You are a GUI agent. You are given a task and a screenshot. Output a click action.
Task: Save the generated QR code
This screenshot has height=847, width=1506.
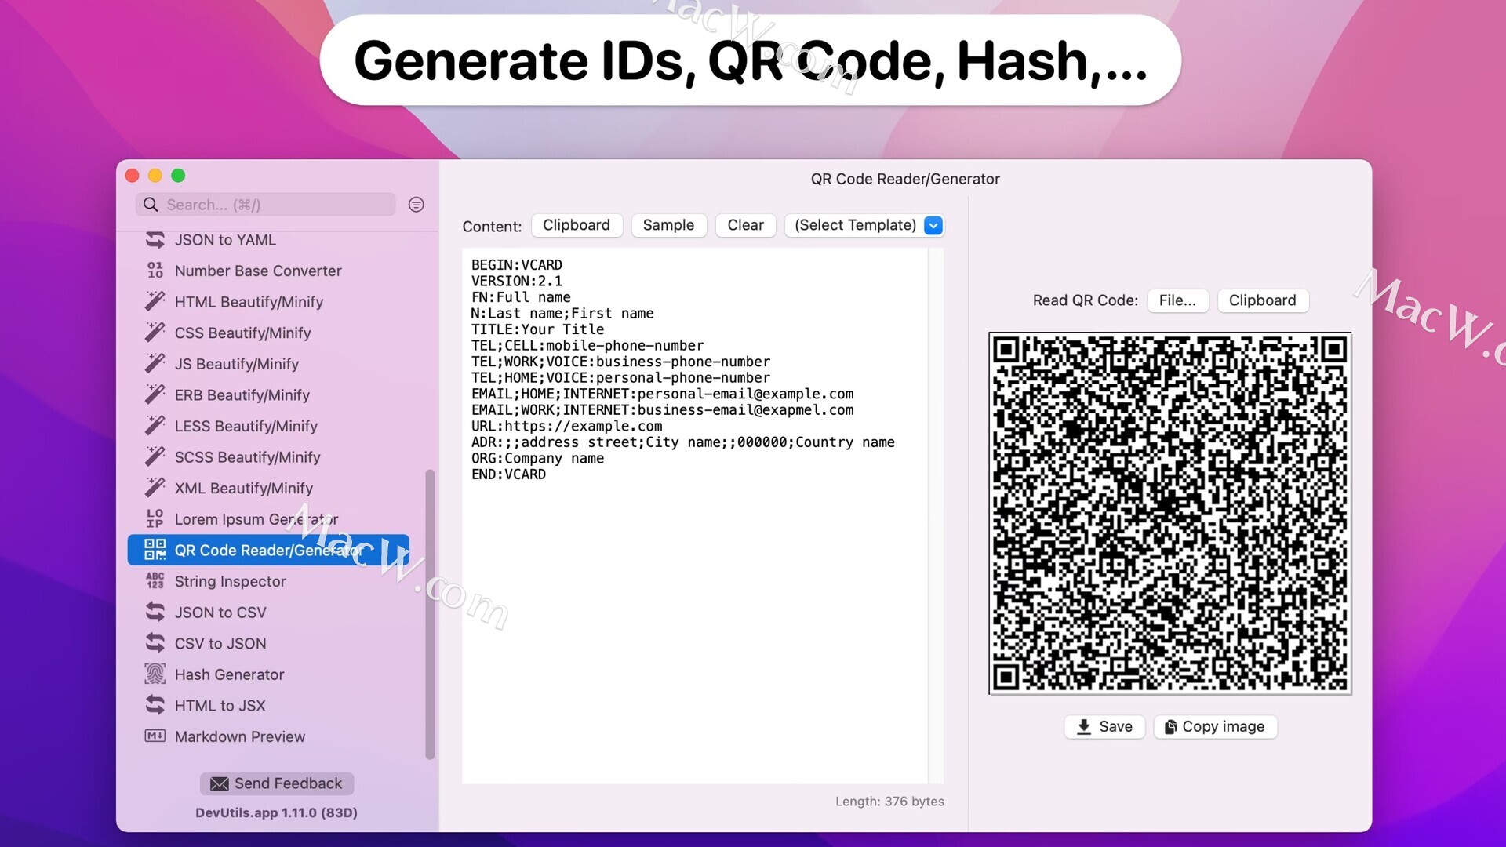pyautogui.click(x=1104, y=727)
